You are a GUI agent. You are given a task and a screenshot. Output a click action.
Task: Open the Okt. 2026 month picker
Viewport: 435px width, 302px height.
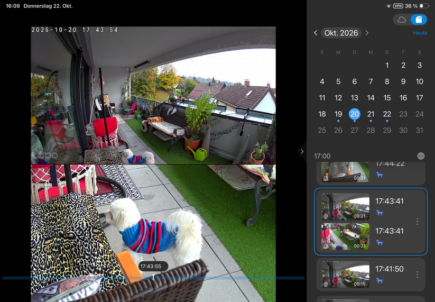[x=341, y=33]
